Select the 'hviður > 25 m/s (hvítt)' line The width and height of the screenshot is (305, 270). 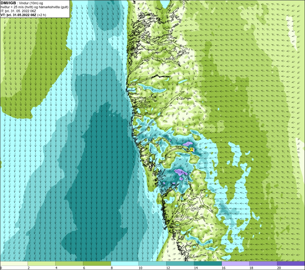[34, 7]
